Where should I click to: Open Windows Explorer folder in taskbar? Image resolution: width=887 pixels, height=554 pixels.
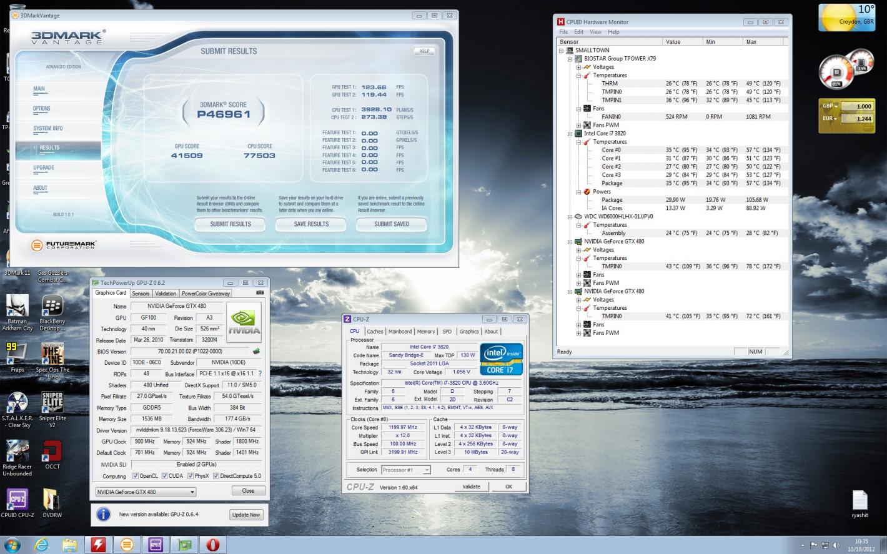click(69, 545)
